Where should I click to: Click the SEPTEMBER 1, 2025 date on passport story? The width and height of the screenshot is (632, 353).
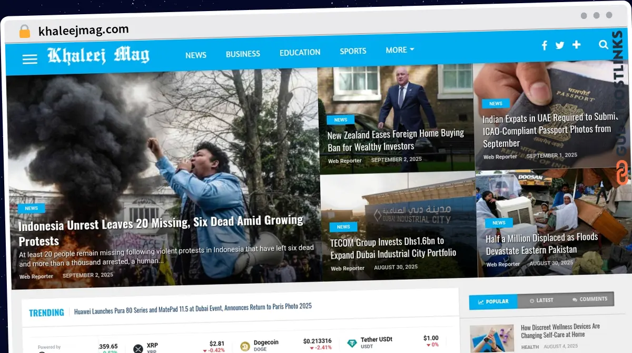[552, 155]
